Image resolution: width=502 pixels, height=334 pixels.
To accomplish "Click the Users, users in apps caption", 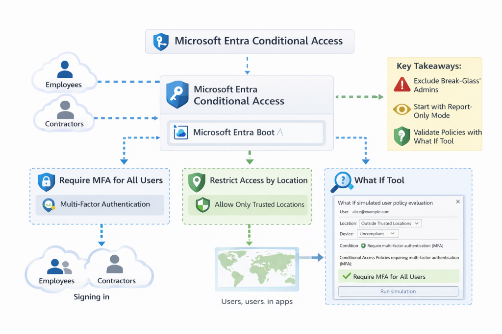I will click(257, 301).
